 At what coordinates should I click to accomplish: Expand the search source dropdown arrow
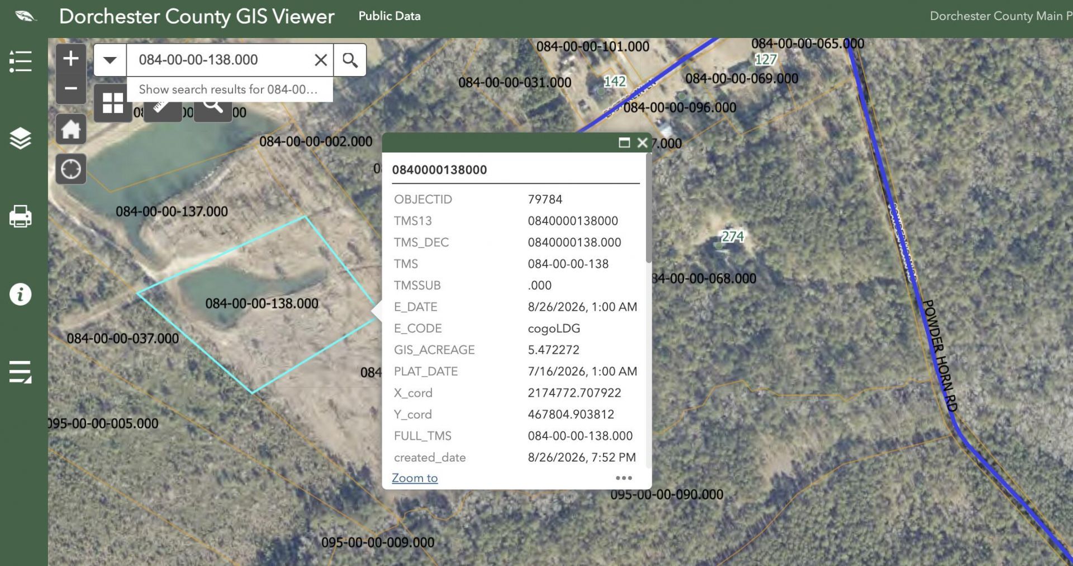coord(110,60)
